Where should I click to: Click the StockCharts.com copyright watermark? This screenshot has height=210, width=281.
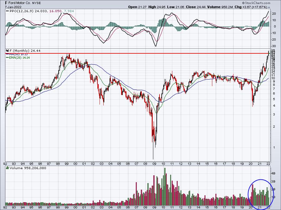[x=256, y=3]
